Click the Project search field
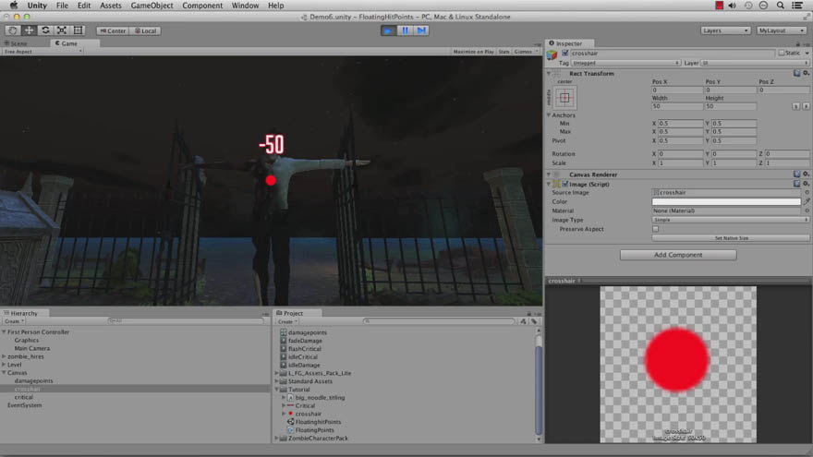 pos(439,321)
